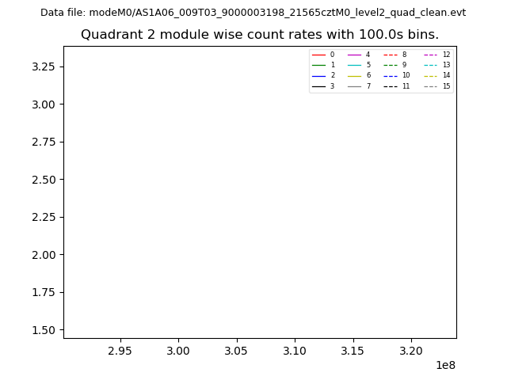This screenshot has height=380, width=507.
Task: Click the Data file path text at top
Action: pos(253,13)
